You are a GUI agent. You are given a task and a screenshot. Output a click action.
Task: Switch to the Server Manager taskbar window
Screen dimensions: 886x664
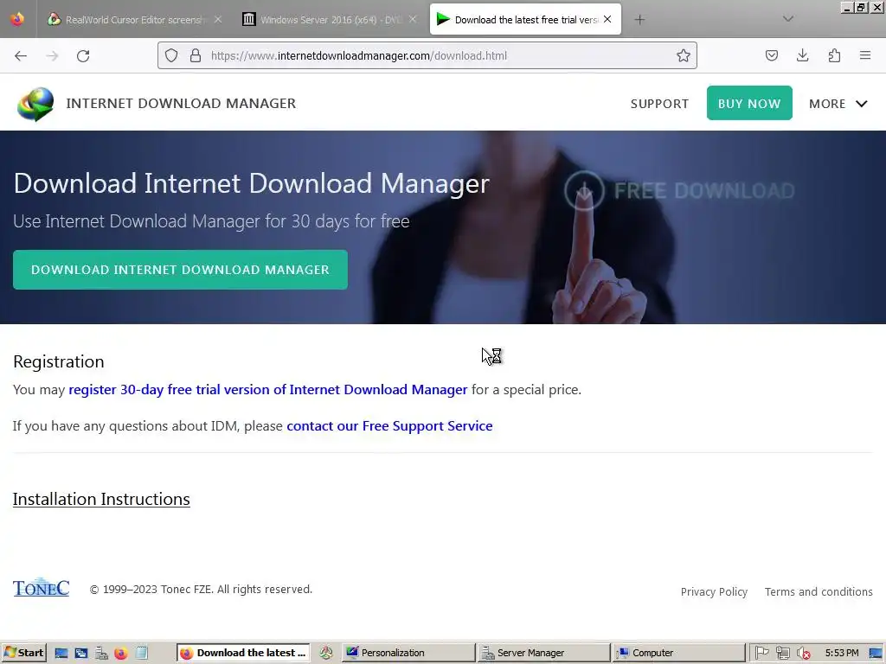(543, 653)
